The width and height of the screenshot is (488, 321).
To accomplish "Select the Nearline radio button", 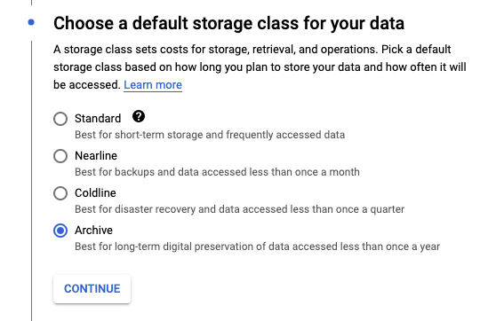I will 60,156.
